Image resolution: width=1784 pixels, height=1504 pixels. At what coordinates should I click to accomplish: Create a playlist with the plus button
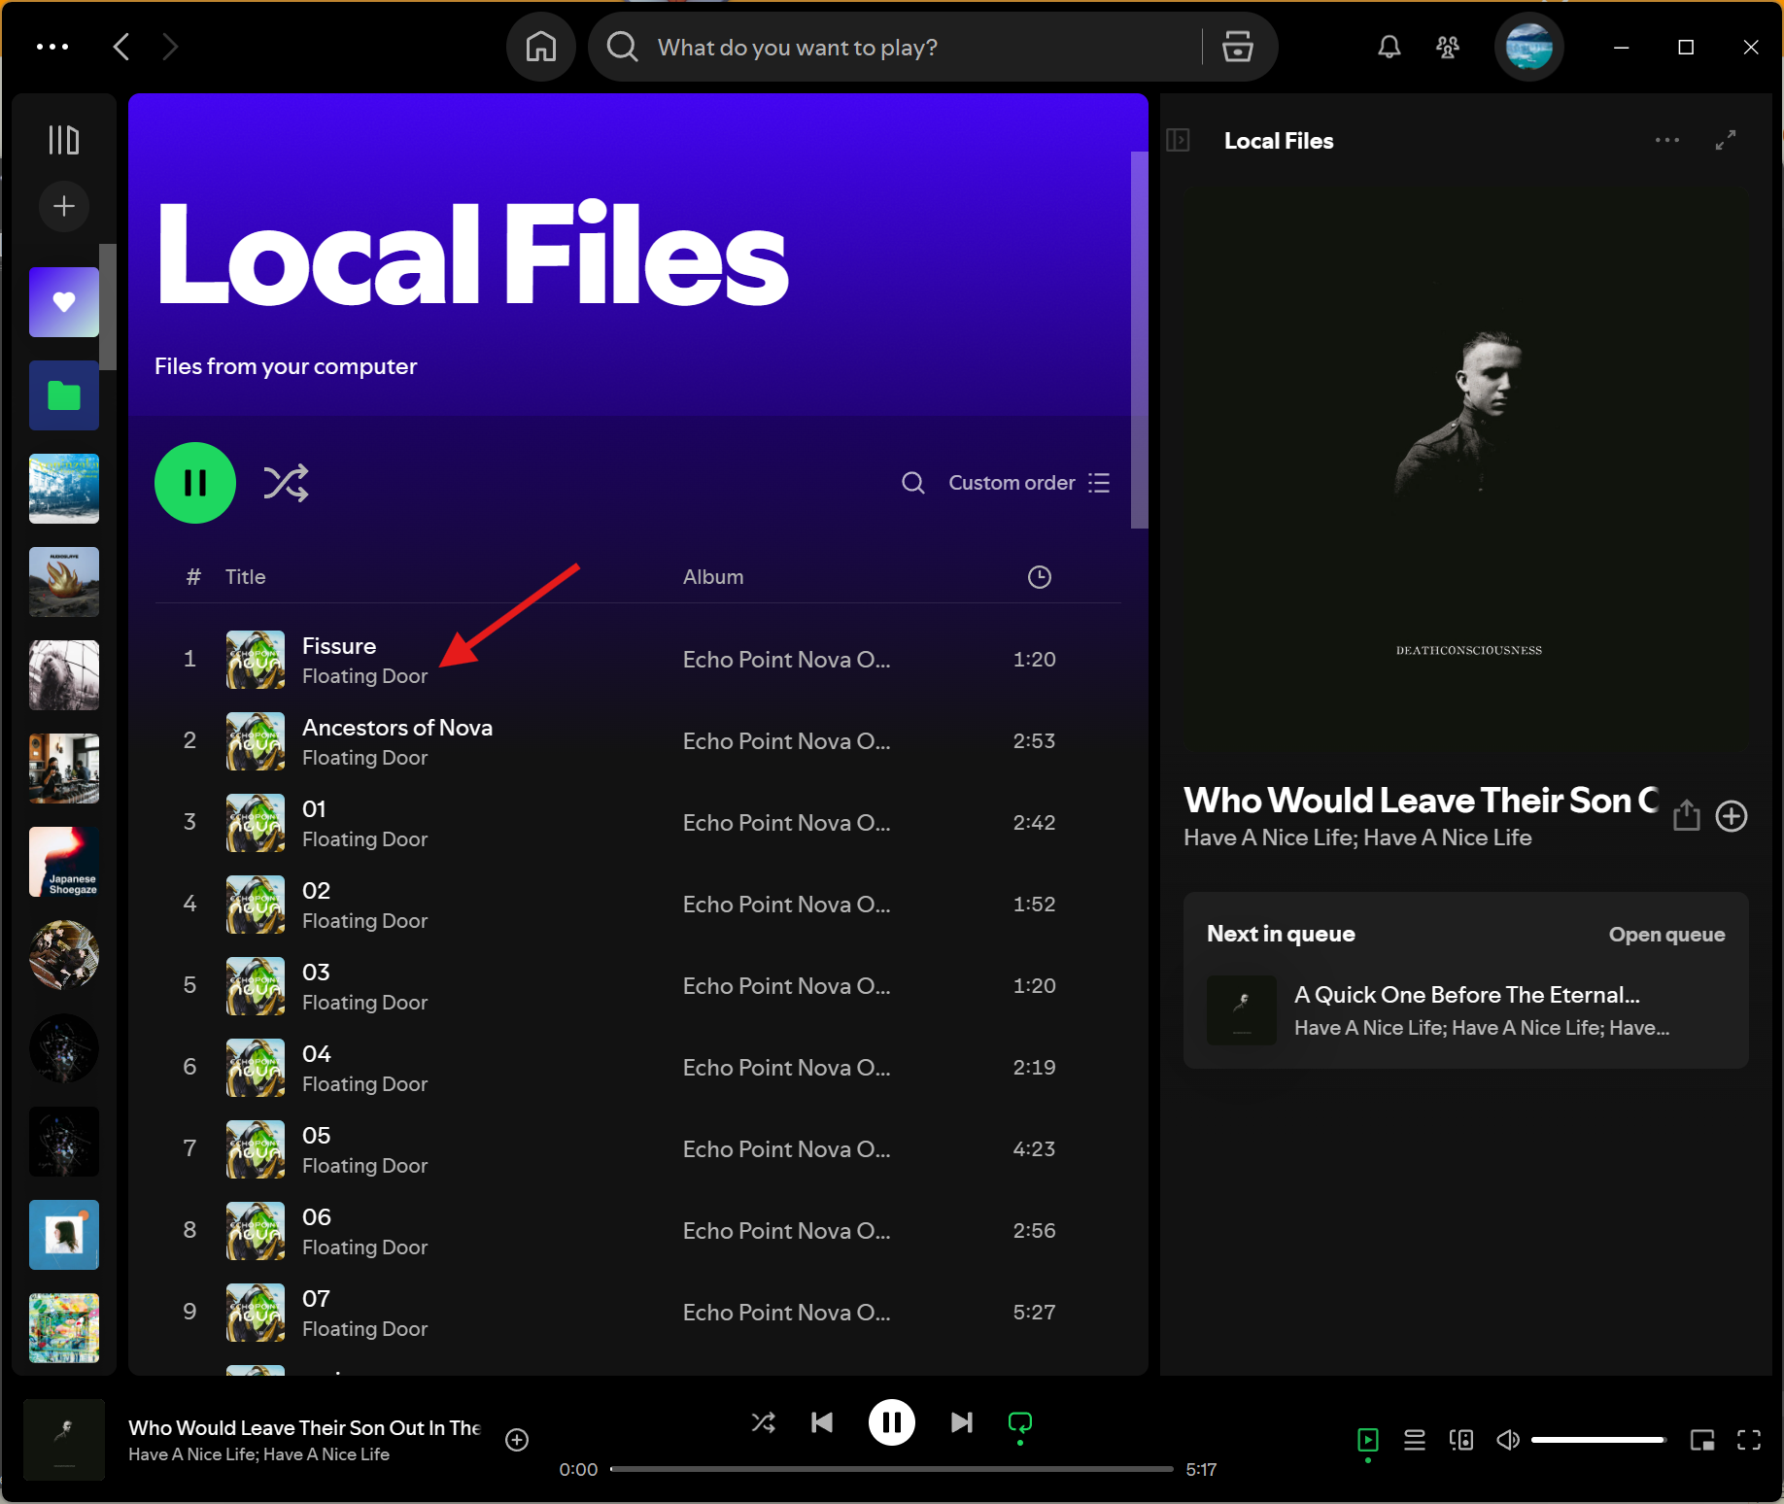[64, 206]
